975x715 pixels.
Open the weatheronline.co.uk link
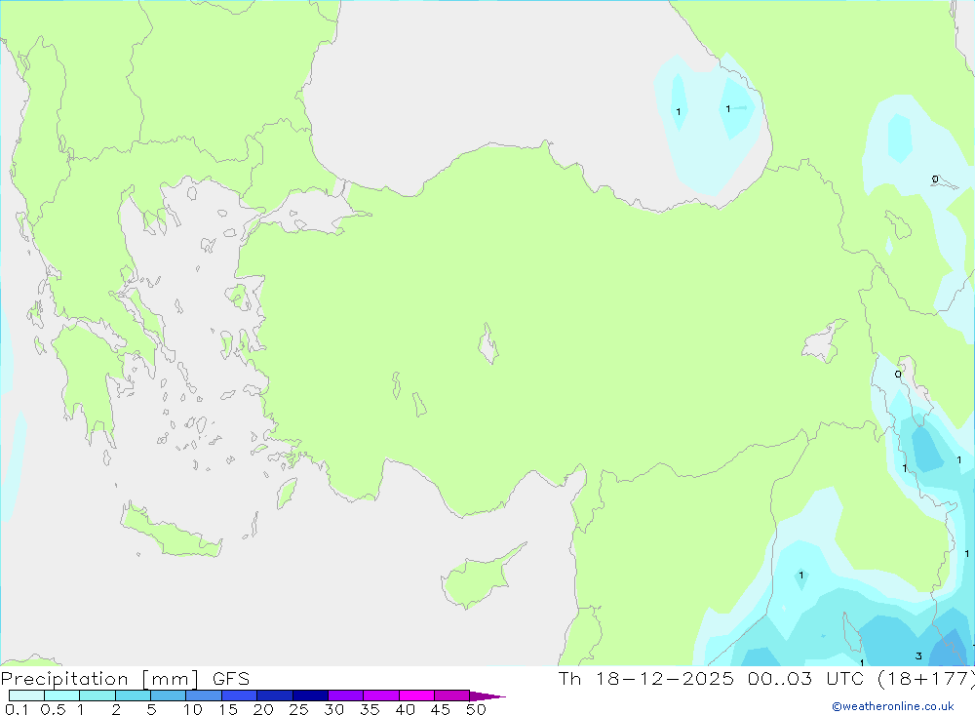[893, 706]
